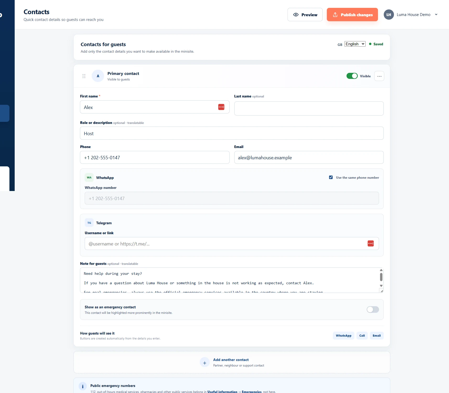The height and width of the screenshot is (393, 449).
Task: Open the Useful information → Emergencies link
Action: (x=234, y=392)
